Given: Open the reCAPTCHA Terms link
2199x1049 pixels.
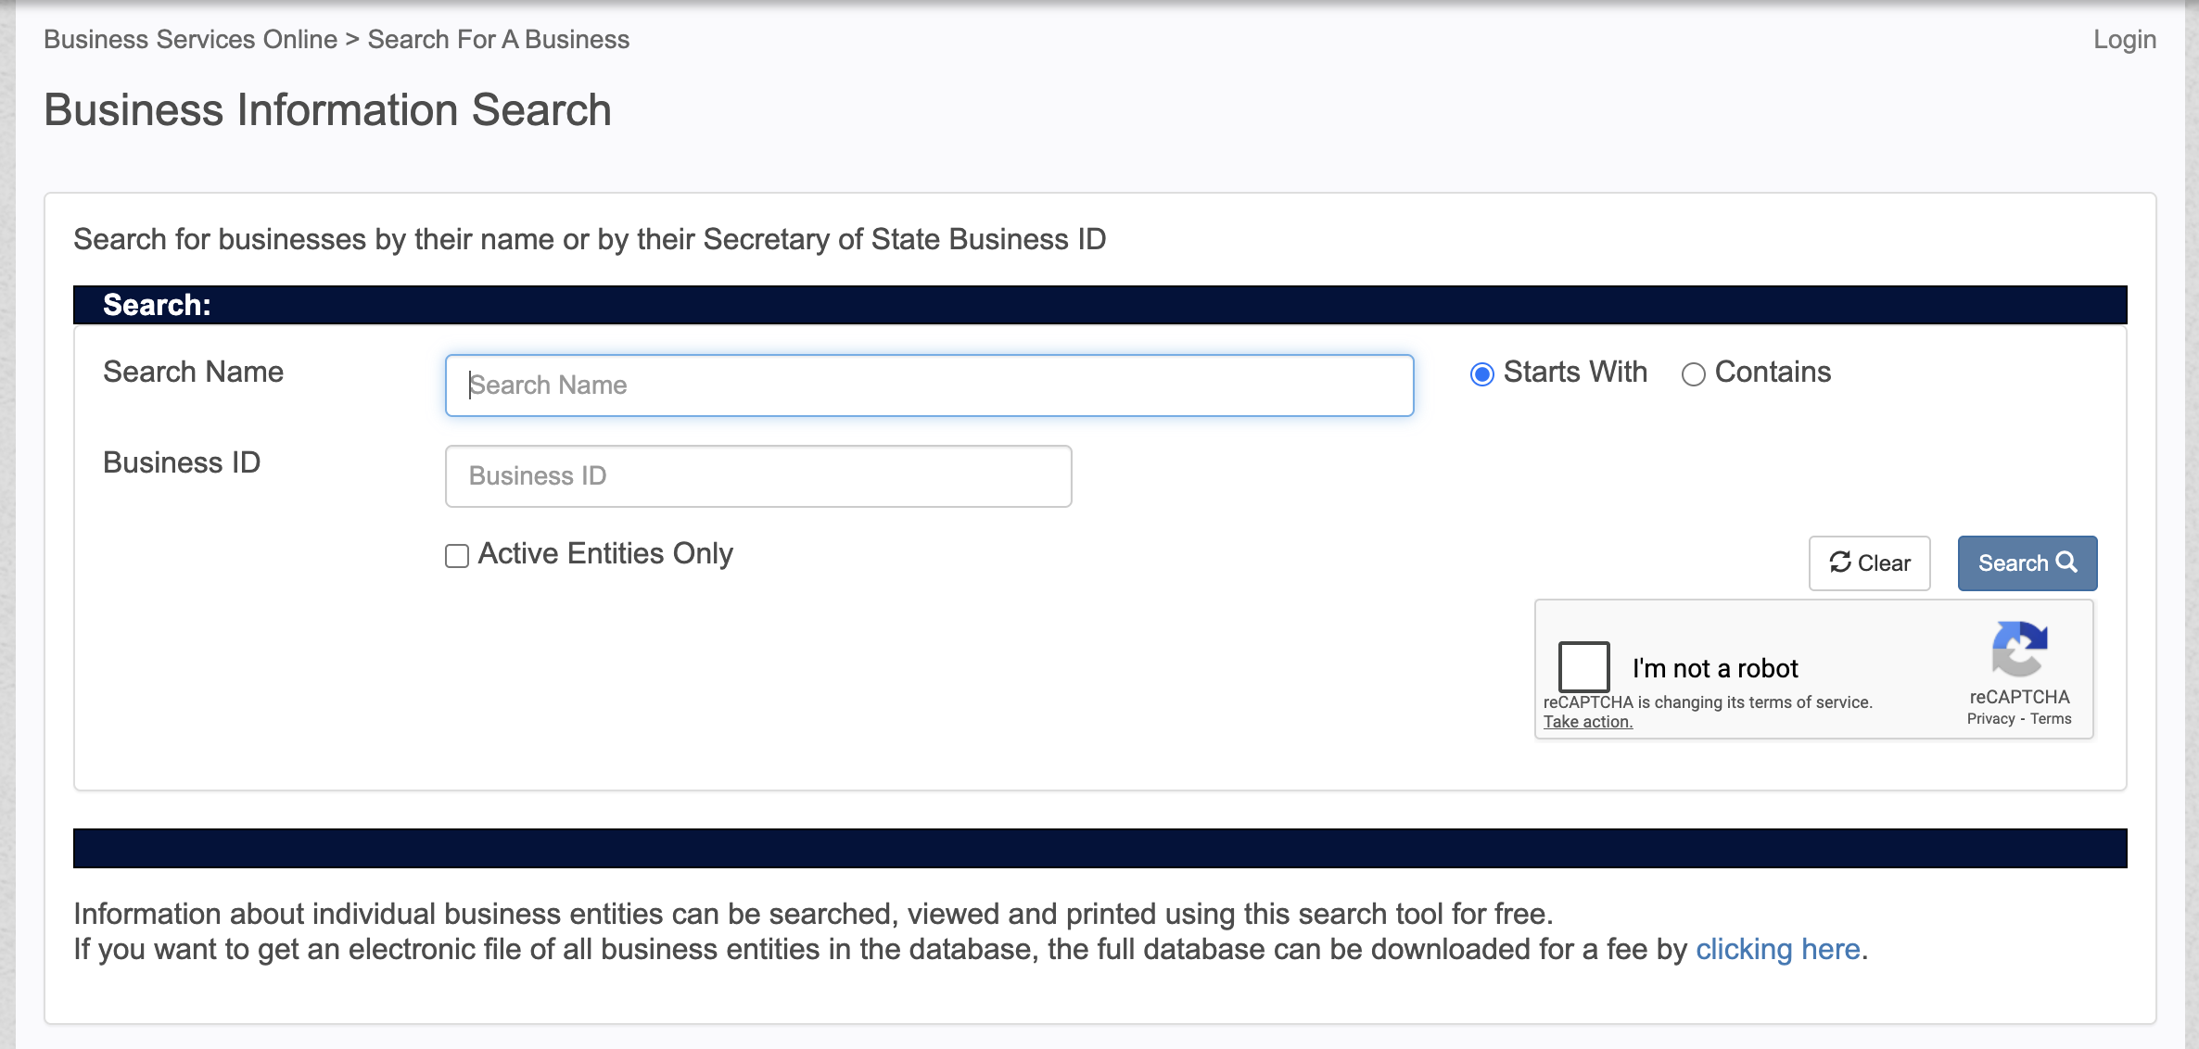Looking at the screenshot, I should (2051, 719).
